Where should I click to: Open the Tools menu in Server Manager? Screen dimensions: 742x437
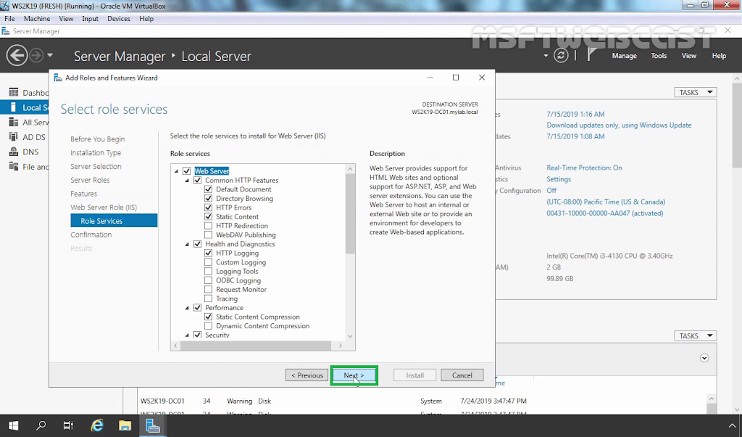(659, 55)
